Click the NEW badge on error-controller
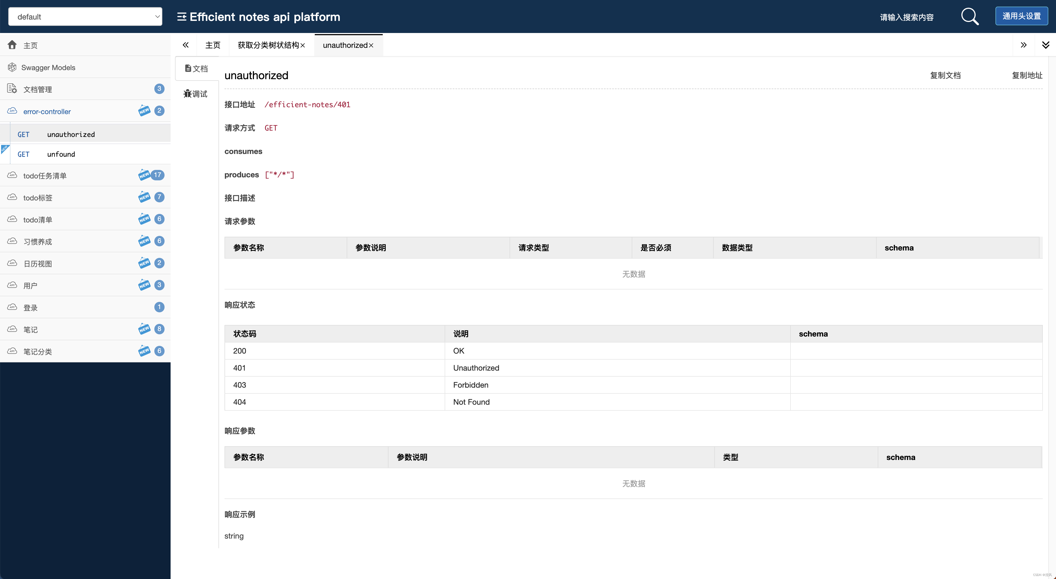The width and height of the screenshot is (1056, 579). coord(144,111)
